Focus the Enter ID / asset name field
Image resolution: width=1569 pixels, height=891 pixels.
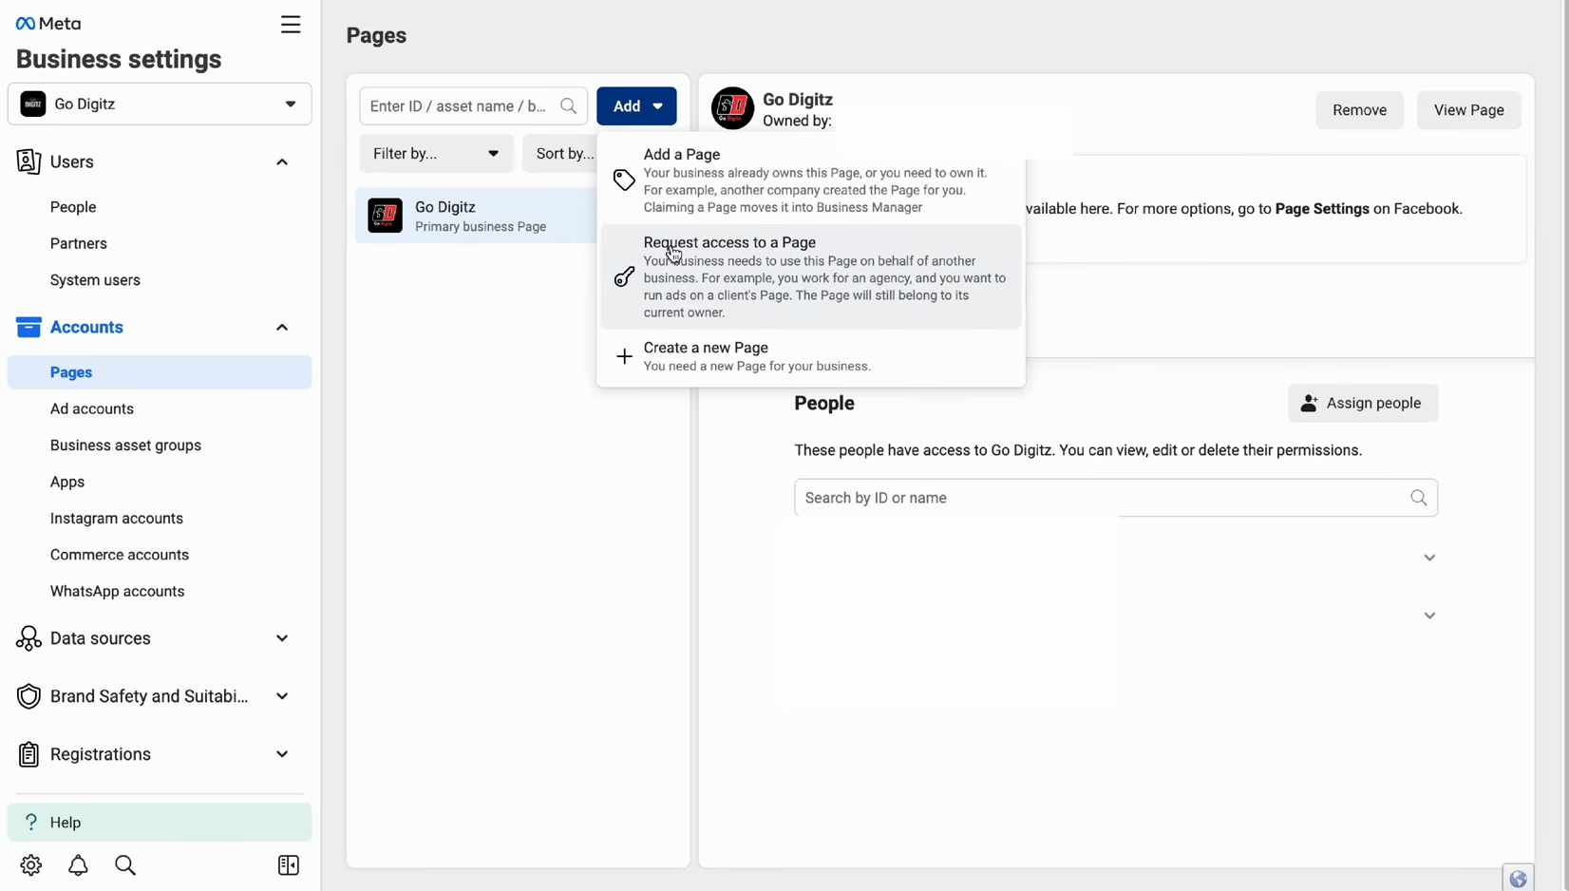tap(473, 106)
